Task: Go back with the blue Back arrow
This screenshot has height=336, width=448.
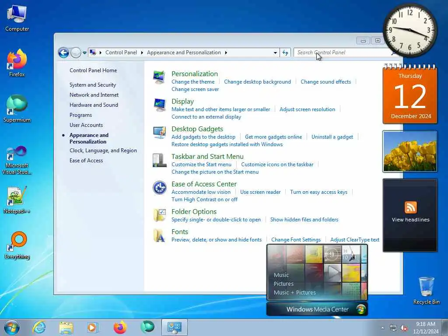Action: point(63,52)
